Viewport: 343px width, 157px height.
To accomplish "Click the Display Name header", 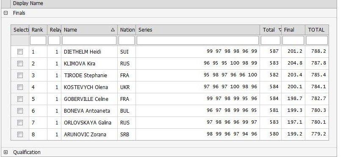I will point(28,3).
